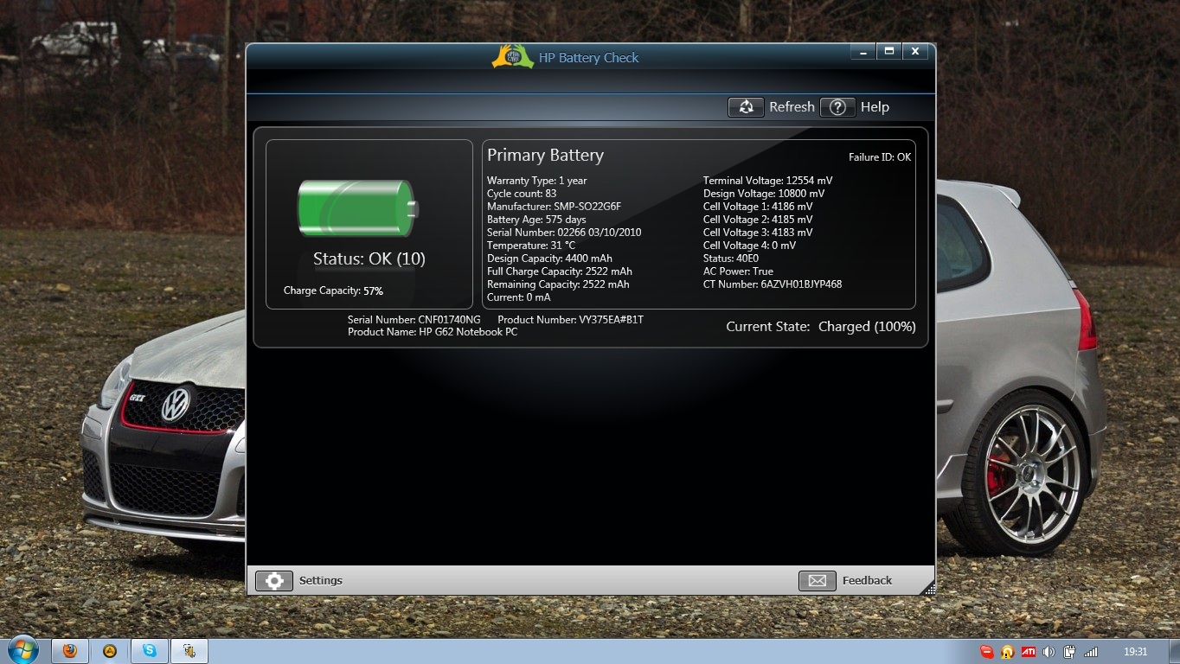Click 'Cell Voltage 1: 4186 mV'
The height and width of the screenshot is (664, 1180).
tap(758, 207)
